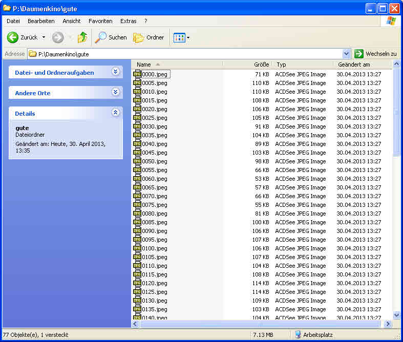Open the ? help menu
The height and width of the screenshot is (342, 403).
click(146, 21)
